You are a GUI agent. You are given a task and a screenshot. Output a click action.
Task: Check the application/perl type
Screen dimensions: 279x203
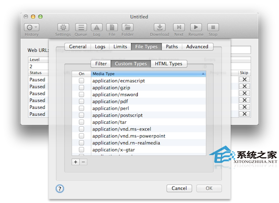[x=81, y=108]
